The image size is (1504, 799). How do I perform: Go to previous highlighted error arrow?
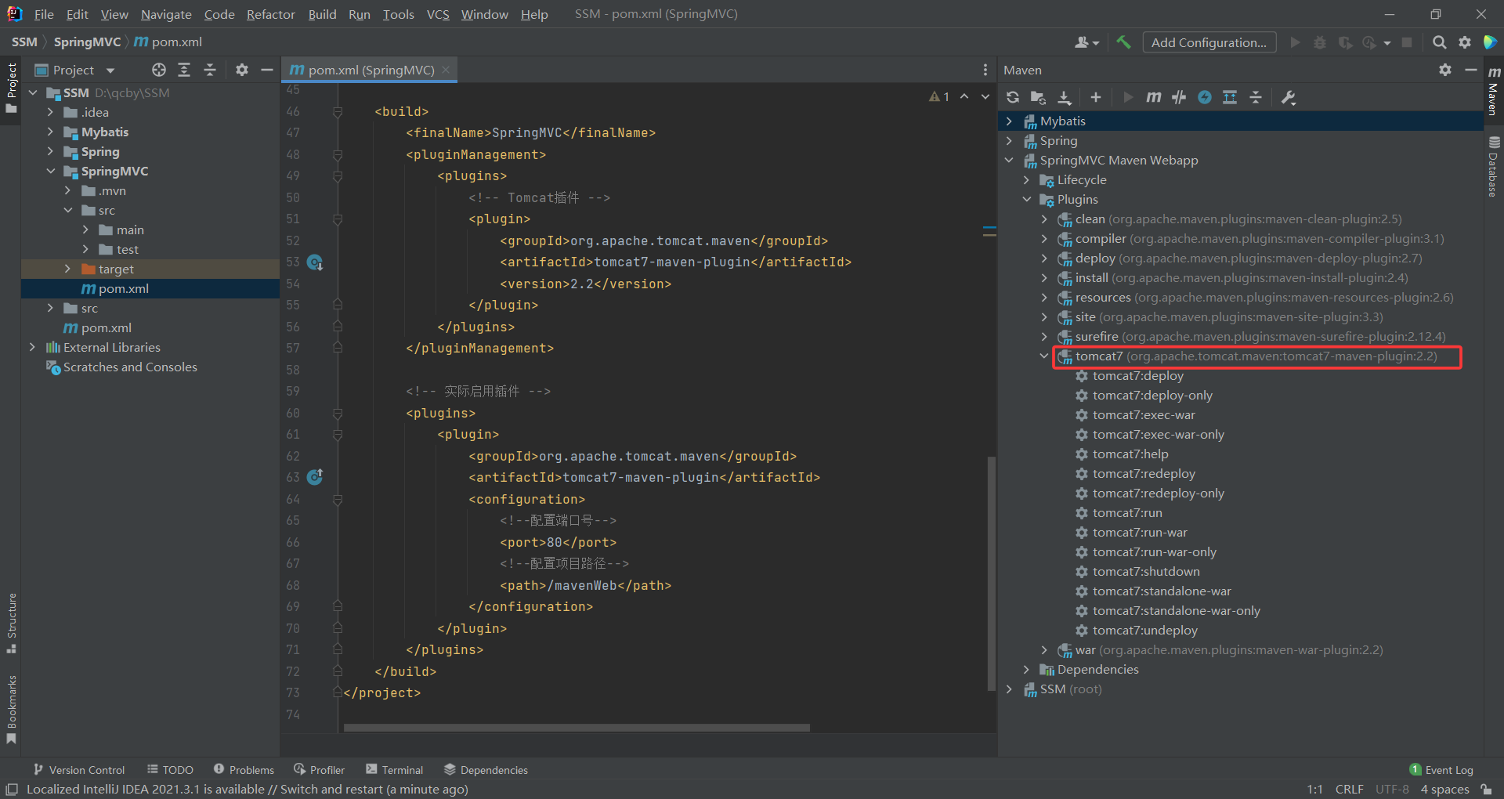(964, 96)
